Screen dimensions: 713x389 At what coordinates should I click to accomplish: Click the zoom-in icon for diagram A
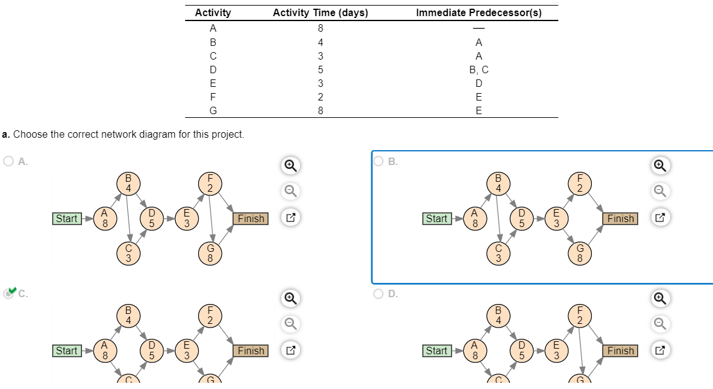click(291, 166)
